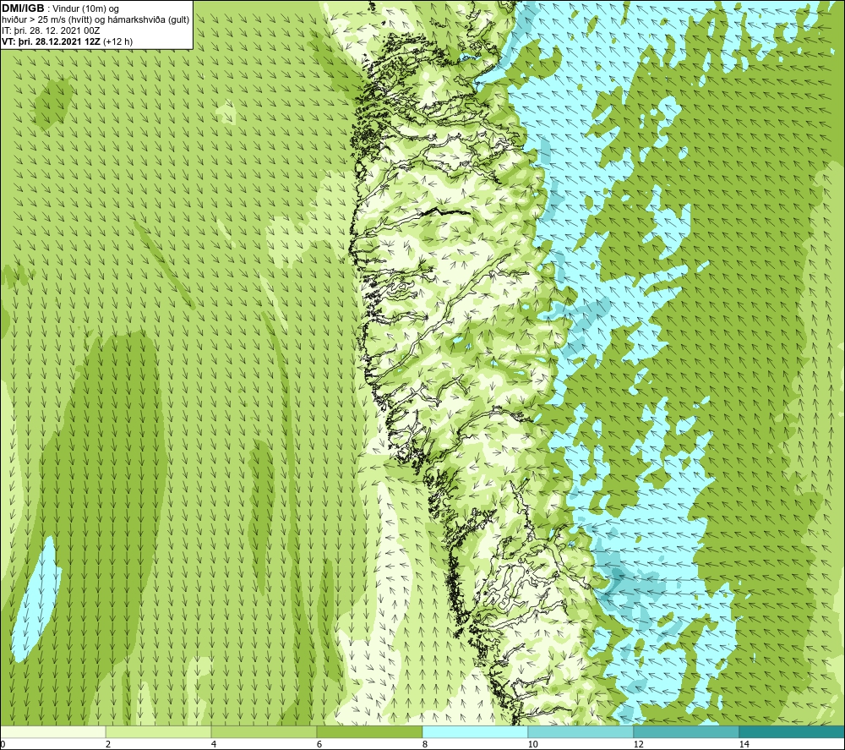Viewport: 845px width, 750px height.
Task: Click the 'IT: þri. 28. 12. 2021 00Z' line
Action: pyautogui.click(x=51, y=30)
